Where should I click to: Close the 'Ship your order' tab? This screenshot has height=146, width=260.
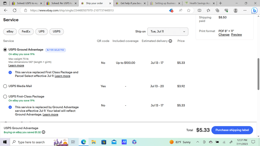(110, 3)
